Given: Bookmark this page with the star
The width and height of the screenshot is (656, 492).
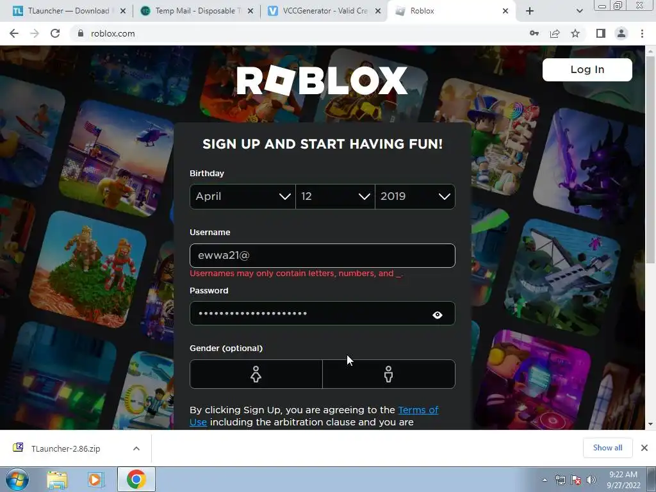Looking at the screenshot, I should click(x=575, y=33).
